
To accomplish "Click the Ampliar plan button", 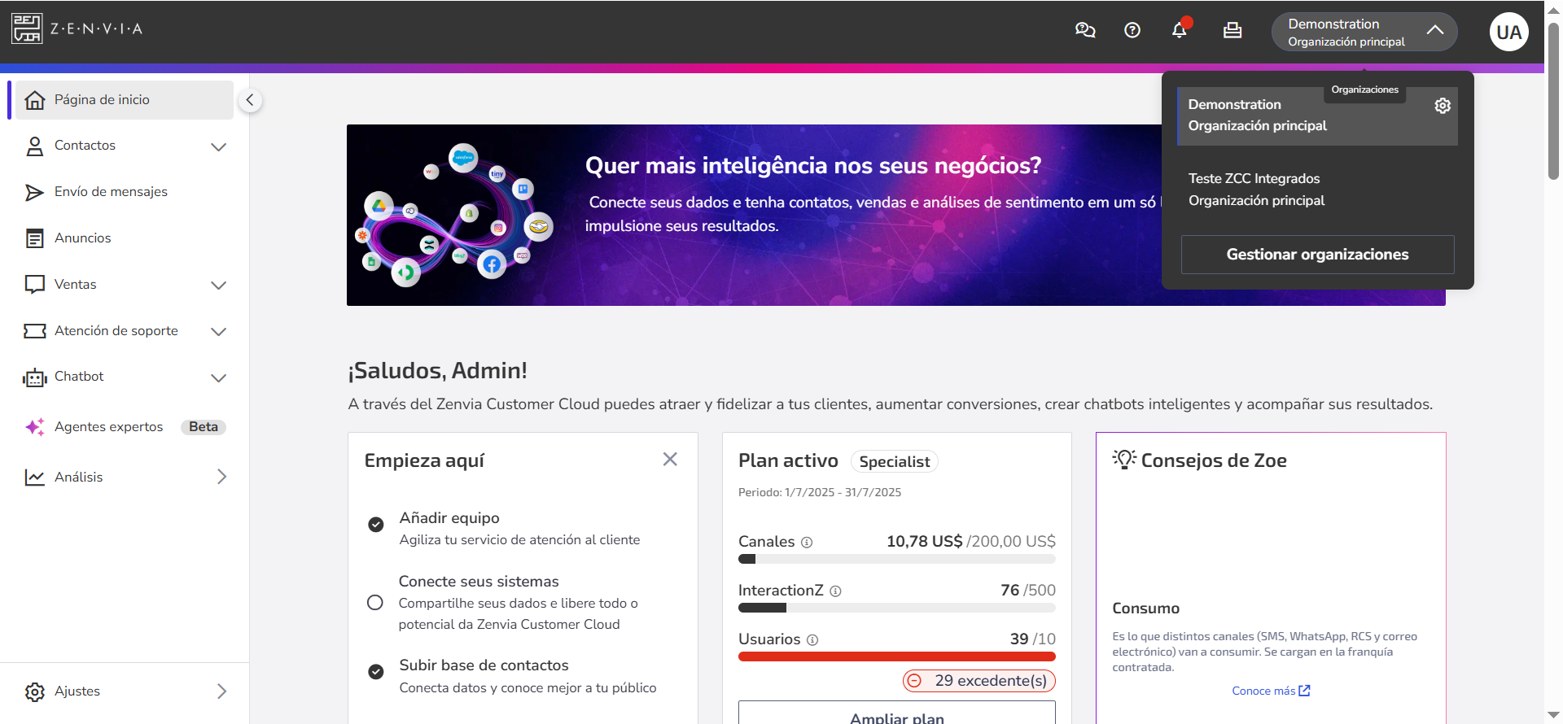I will tap(897, 713).
